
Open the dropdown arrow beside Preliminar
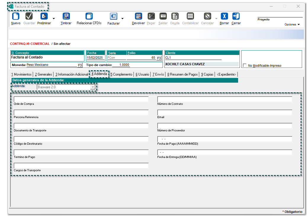pyautogui.click(x=54, y=18)
